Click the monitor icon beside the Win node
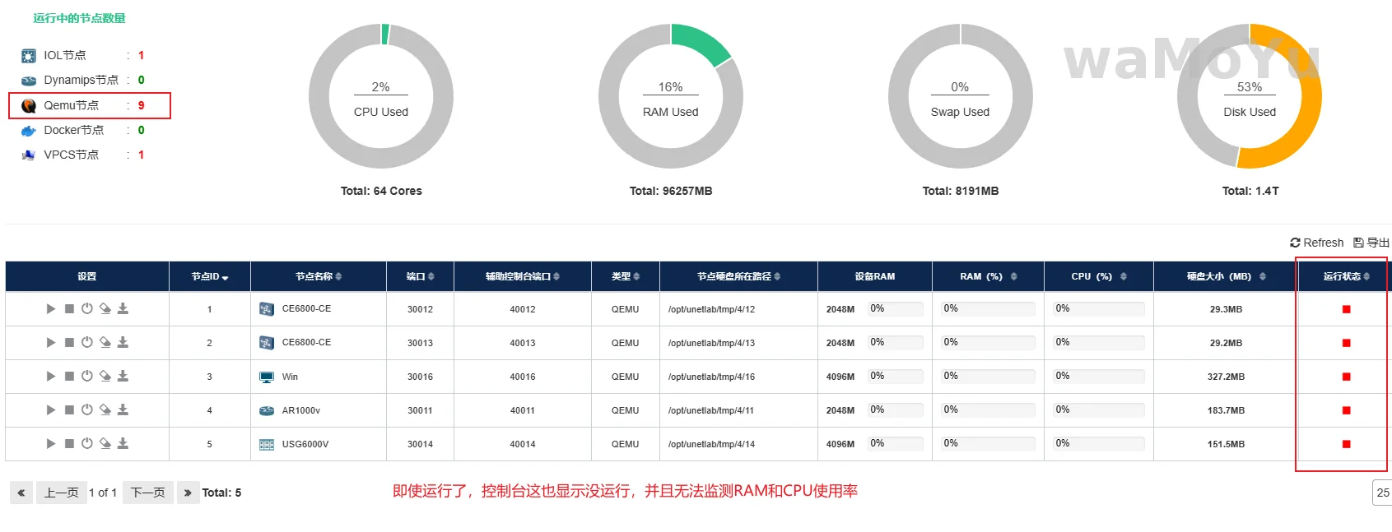 tap(267, 377)
